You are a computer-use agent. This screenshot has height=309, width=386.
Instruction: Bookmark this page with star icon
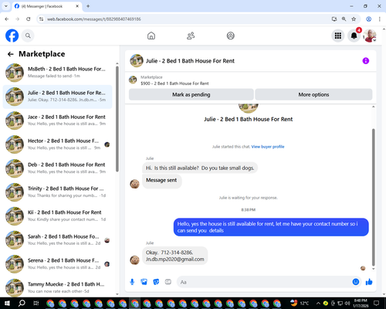pyautogui.click(x=354, y=19)
